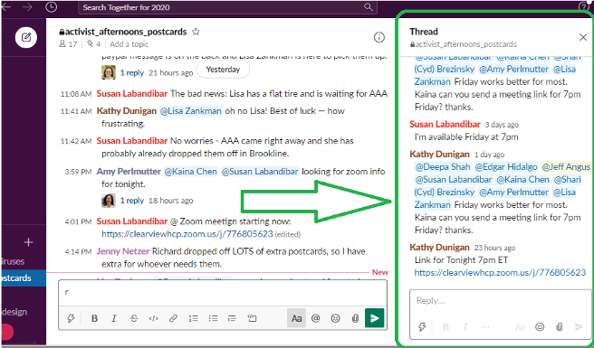Open shortcuts lightning icon in thread reply
The image size is (594, 348).
422,327
